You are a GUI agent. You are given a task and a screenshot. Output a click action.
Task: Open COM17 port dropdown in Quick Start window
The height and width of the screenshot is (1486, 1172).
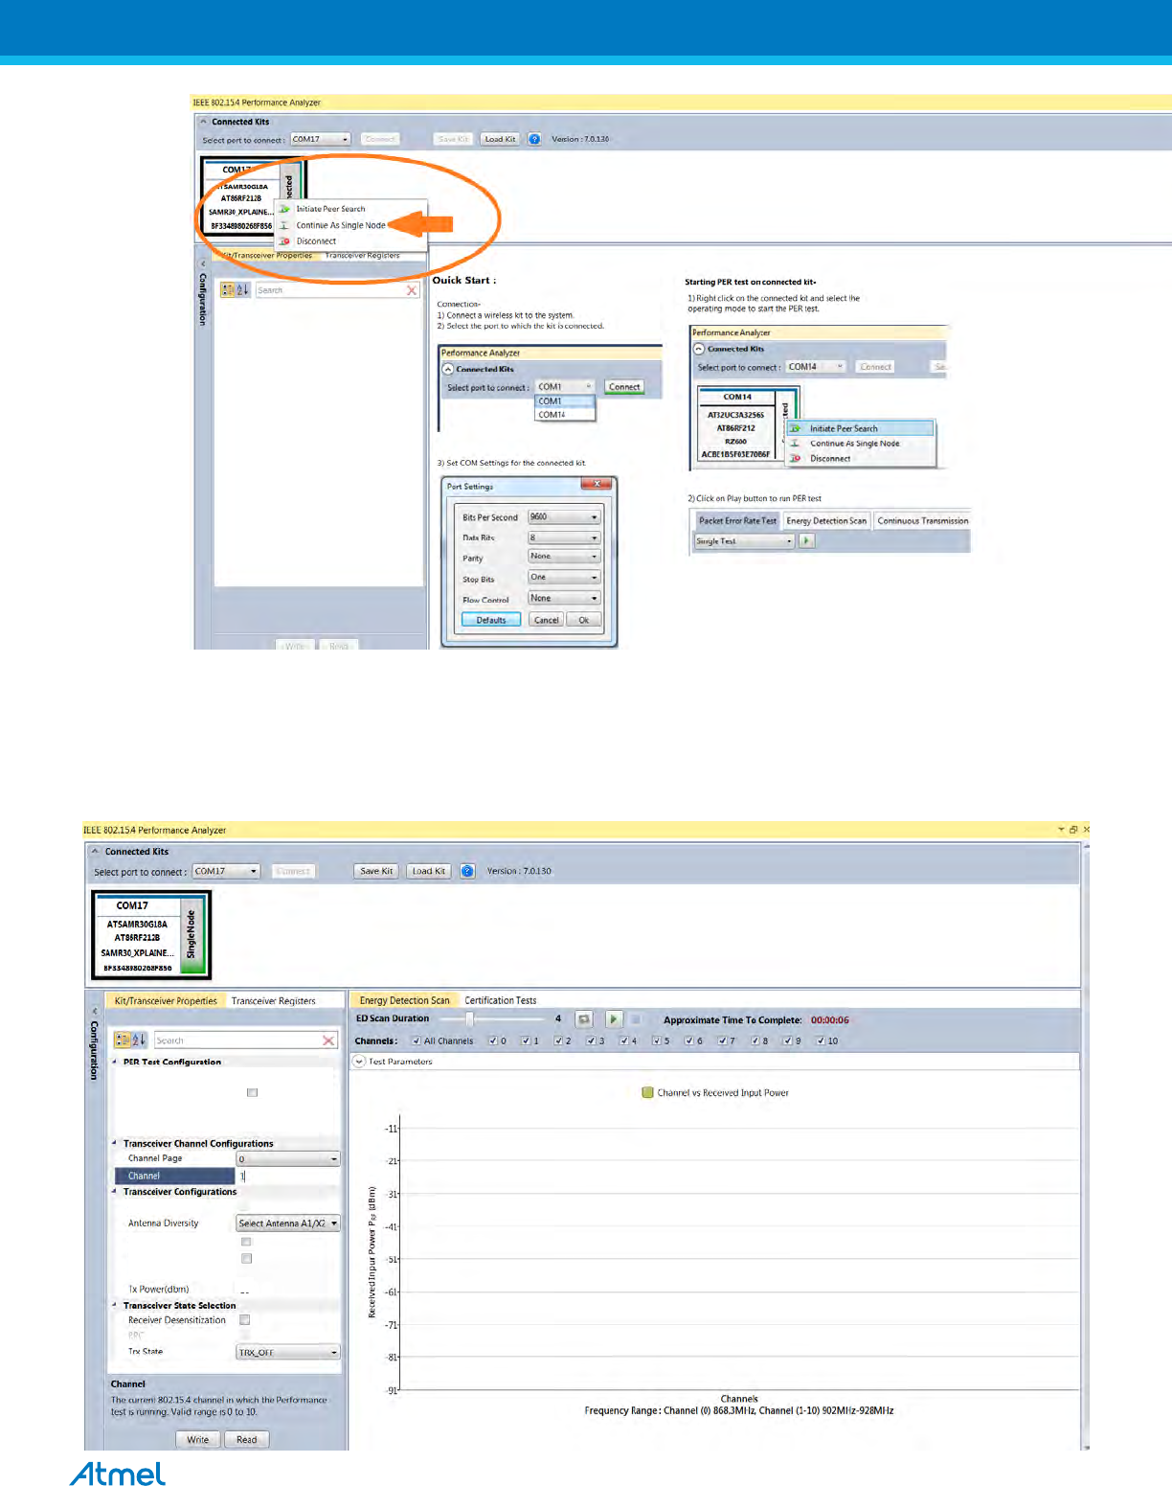321,139
